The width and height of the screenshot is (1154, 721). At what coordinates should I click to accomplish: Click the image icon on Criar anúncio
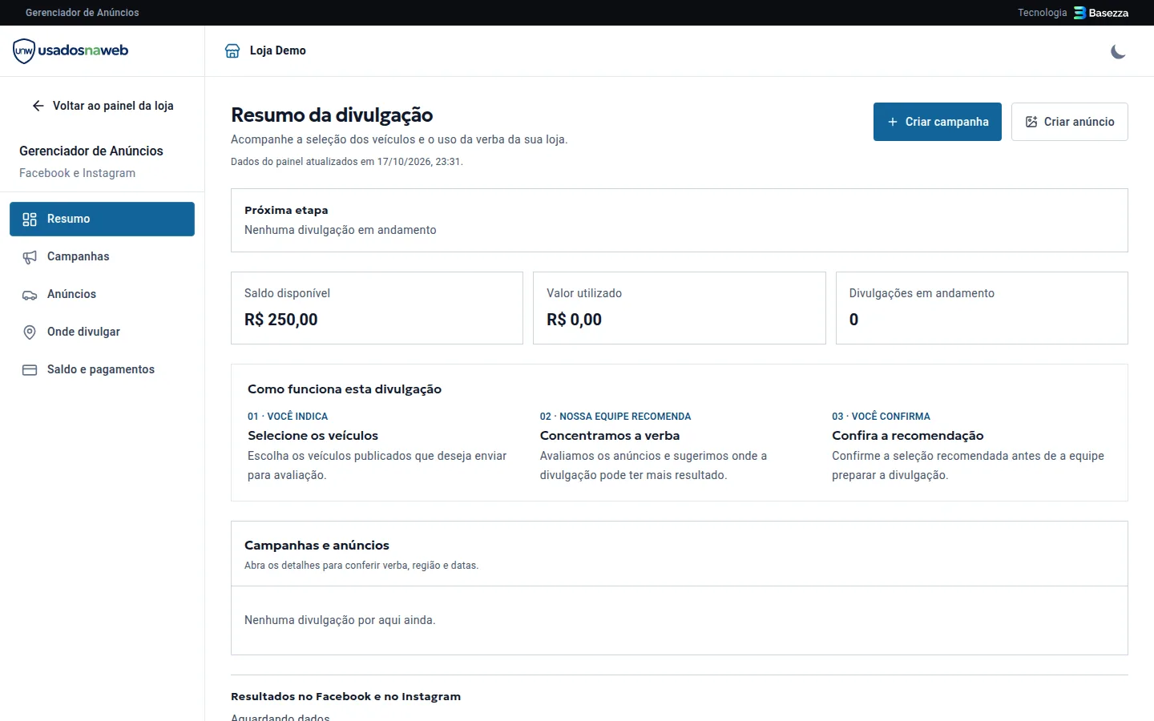(x=1031, y=122)
